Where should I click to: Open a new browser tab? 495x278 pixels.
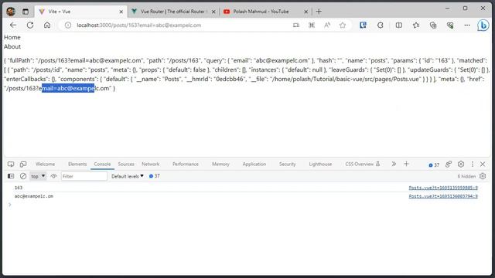(x=319, y=12)
